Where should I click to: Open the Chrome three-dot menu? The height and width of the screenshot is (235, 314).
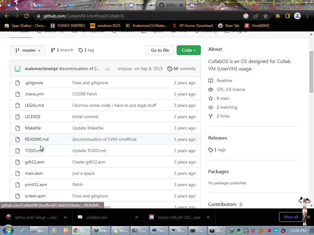click(x=307, y=16)
